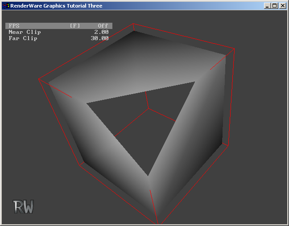Click the [F] shortcut label
Screen dimensions: 289x226
tap(75, 26)
